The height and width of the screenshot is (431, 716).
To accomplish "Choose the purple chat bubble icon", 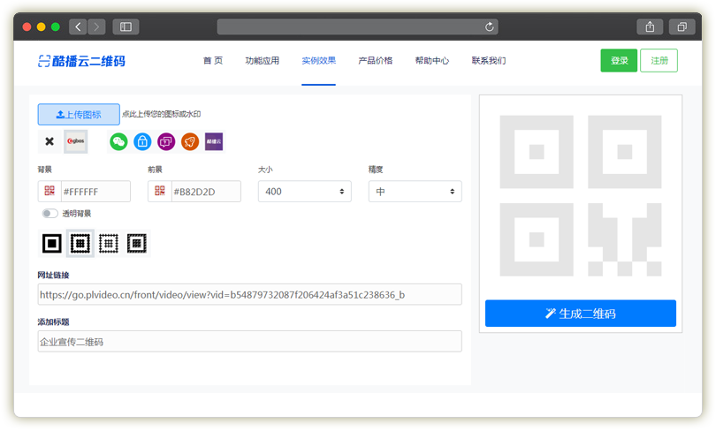I will pos(166,141).
